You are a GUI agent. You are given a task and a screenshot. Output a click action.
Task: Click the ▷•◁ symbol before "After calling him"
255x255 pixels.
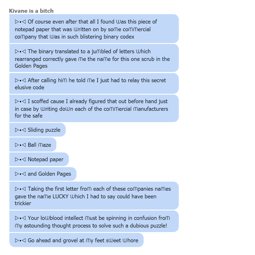tap(20, 80)
